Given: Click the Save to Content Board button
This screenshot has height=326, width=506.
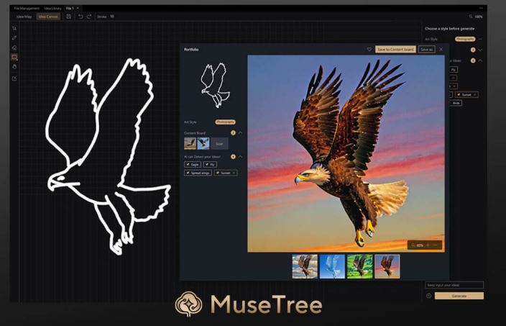Looking at the screenshot, I should 395,50.
